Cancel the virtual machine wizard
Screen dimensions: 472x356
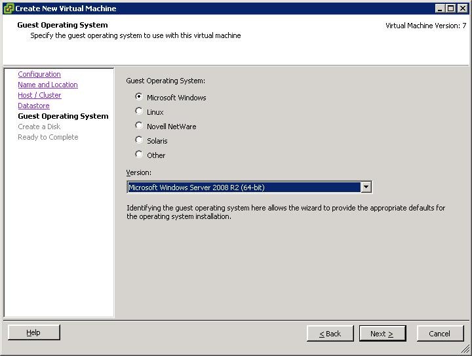(439, 334)
